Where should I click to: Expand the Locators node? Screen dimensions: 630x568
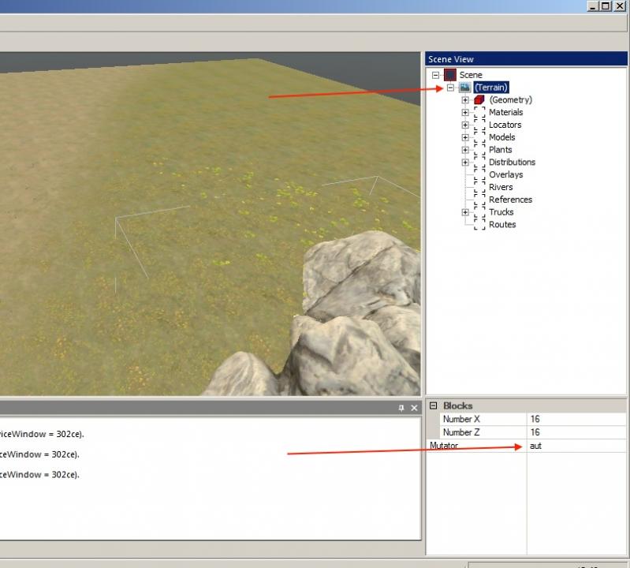(x=465, y=125)
